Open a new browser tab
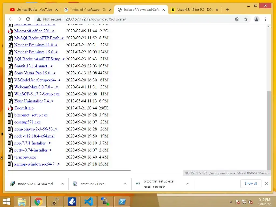Image resolution: width=276 pixels, height=207 pixels. click(x=227, y=10)
